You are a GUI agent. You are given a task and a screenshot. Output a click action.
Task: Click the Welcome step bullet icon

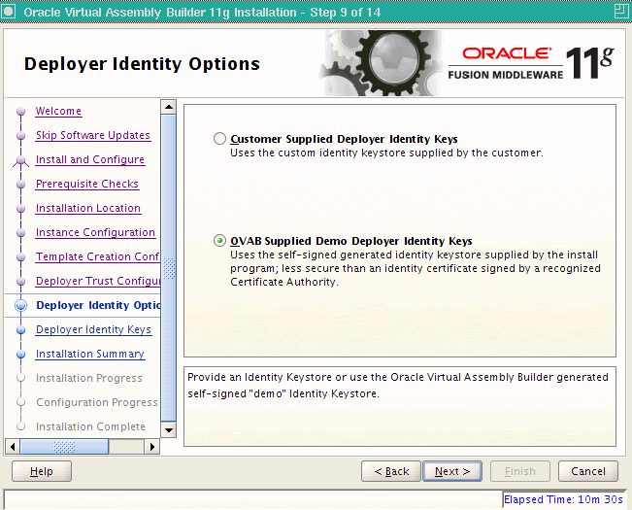pos(21,112)
